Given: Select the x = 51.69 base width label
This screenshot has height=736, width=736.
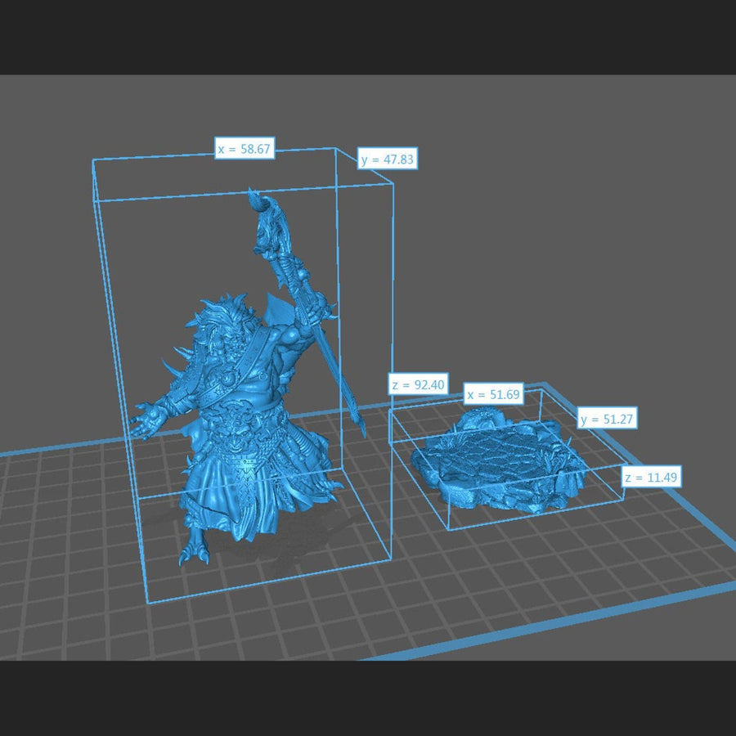Looking at the screenshot, I should 492,394.
